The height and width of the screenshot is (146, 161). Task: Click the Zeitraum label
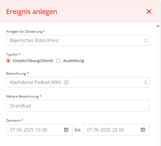pyautogui.click(x=15, y=120)
